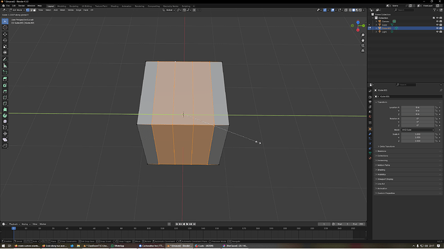
Task: Open the Edit Mode dropdown
Action: click(x=17, y=10)
